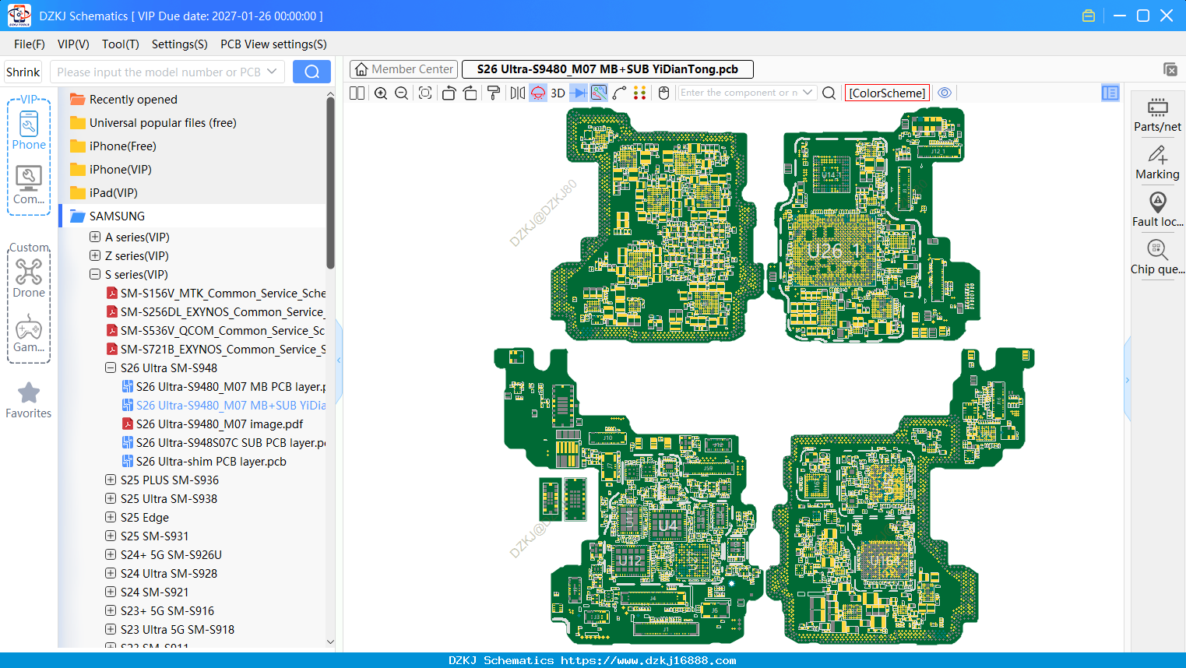Rotate the board counterclockwise
This screenshot has width=1186, height=668.
449,93
